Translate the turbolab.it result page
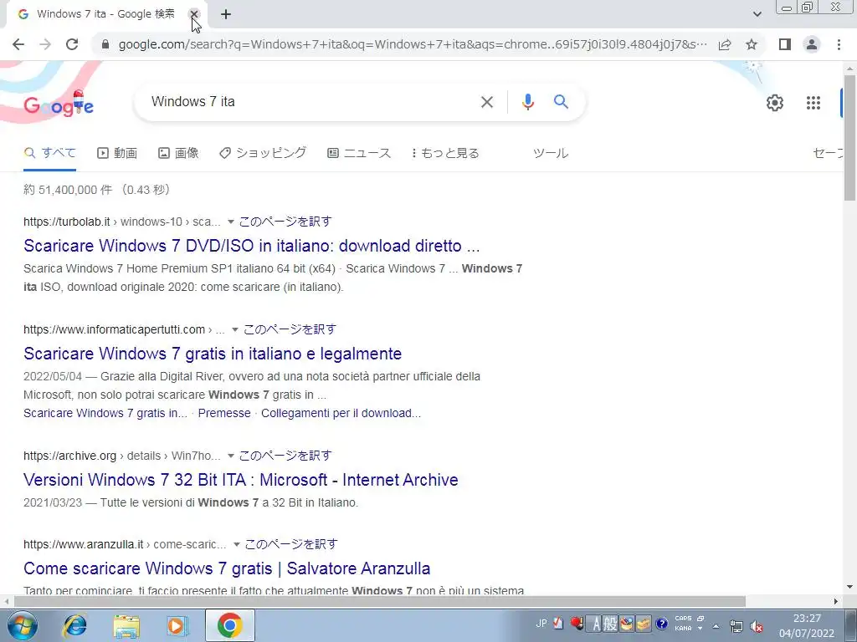The width and height of the screenshot is (857, 642). tap(285, 222)
